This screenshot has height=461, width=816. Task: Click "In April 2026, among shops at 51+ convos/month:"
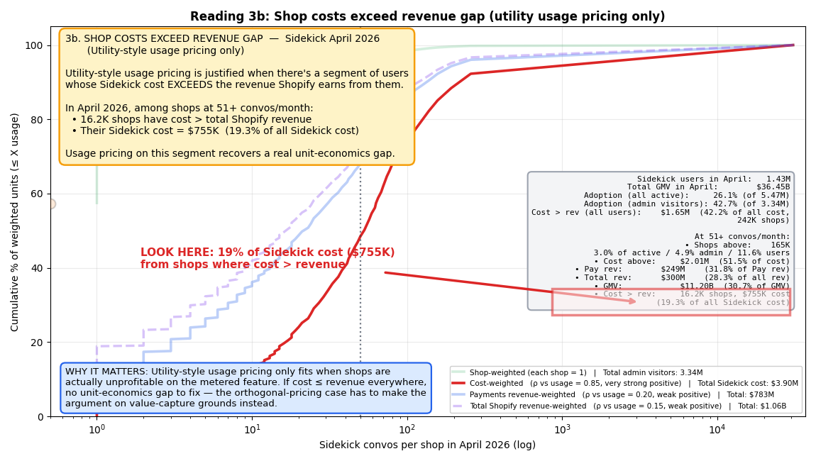(x=189, y=109)
